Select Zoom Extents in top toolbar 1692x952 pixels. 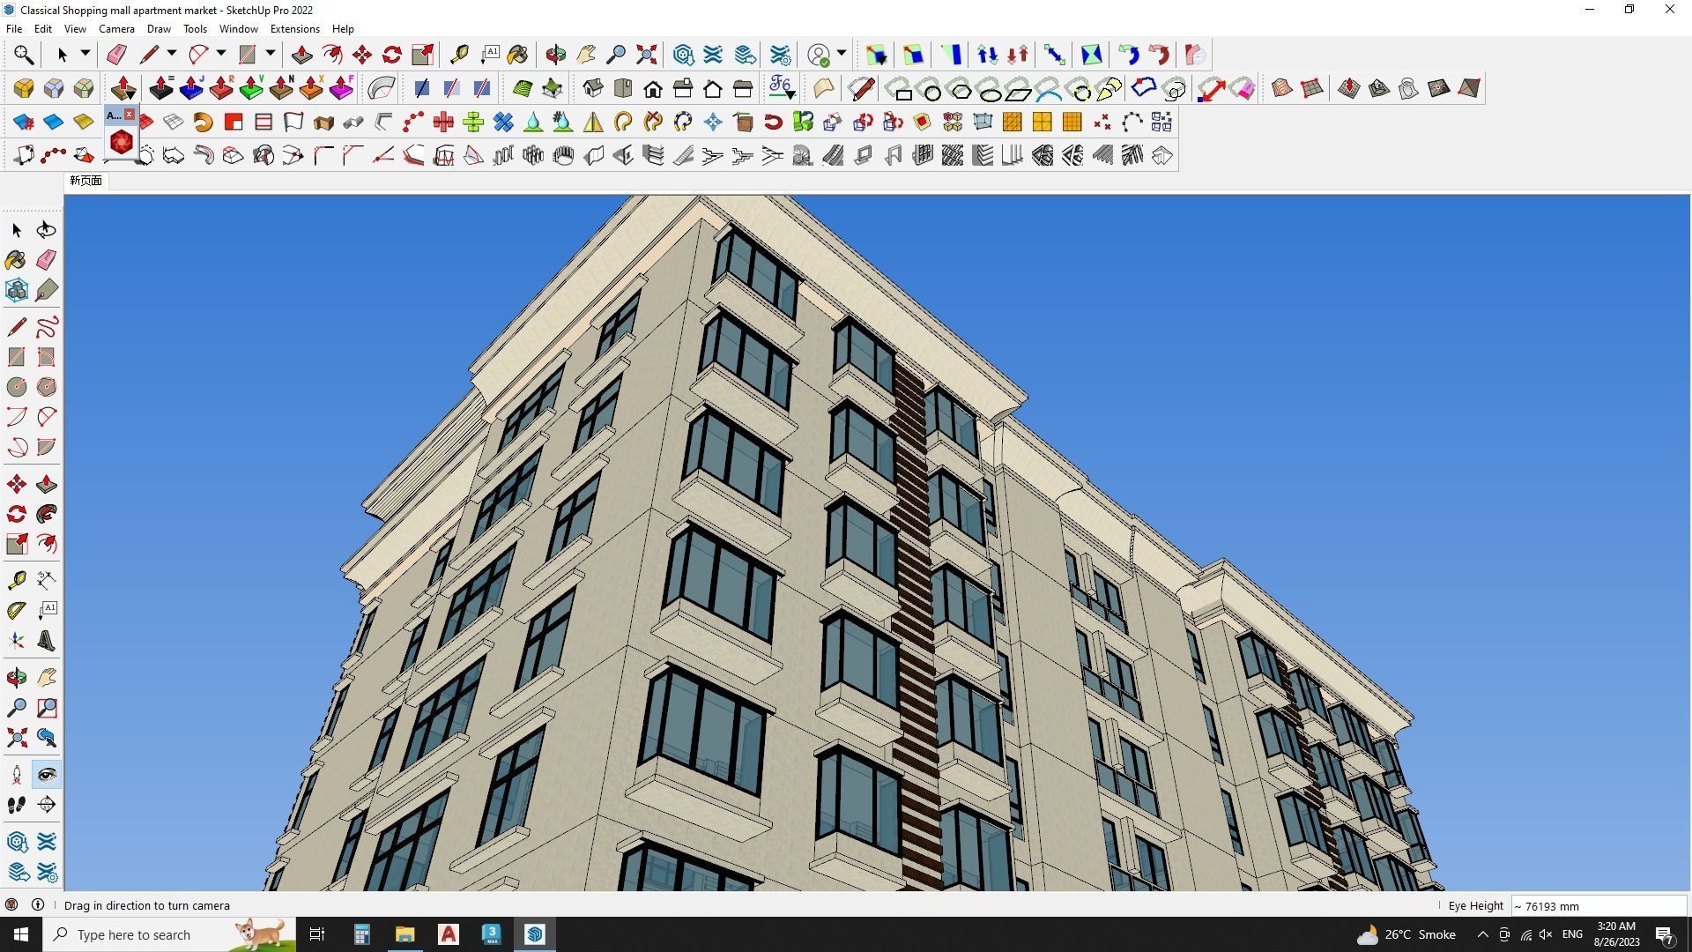(646, 55)
